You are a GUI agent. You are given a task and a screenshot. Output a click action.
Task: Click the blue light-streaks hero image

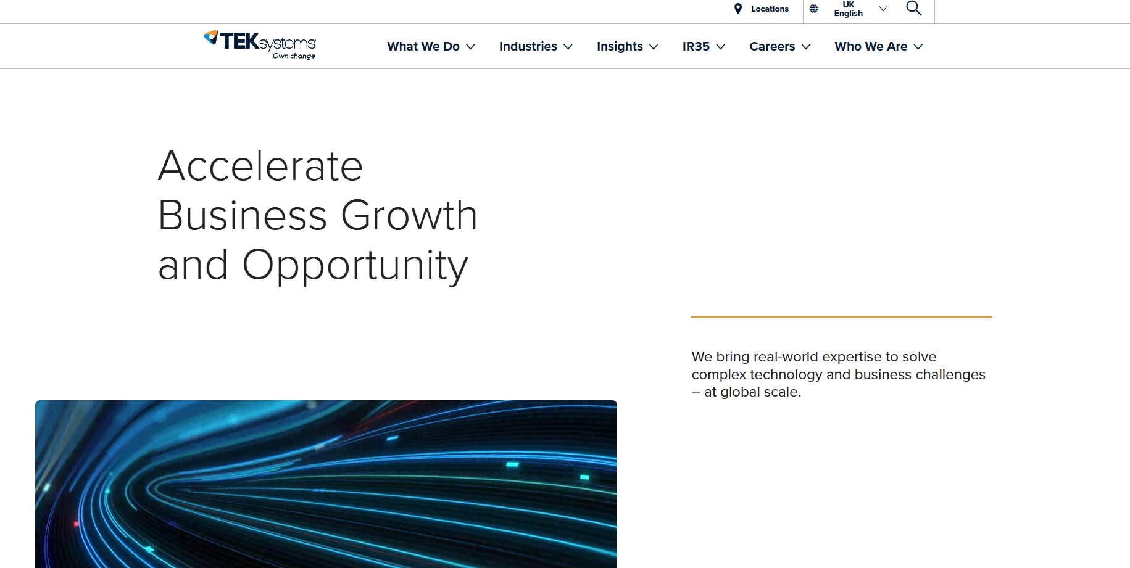click(326, 484)
